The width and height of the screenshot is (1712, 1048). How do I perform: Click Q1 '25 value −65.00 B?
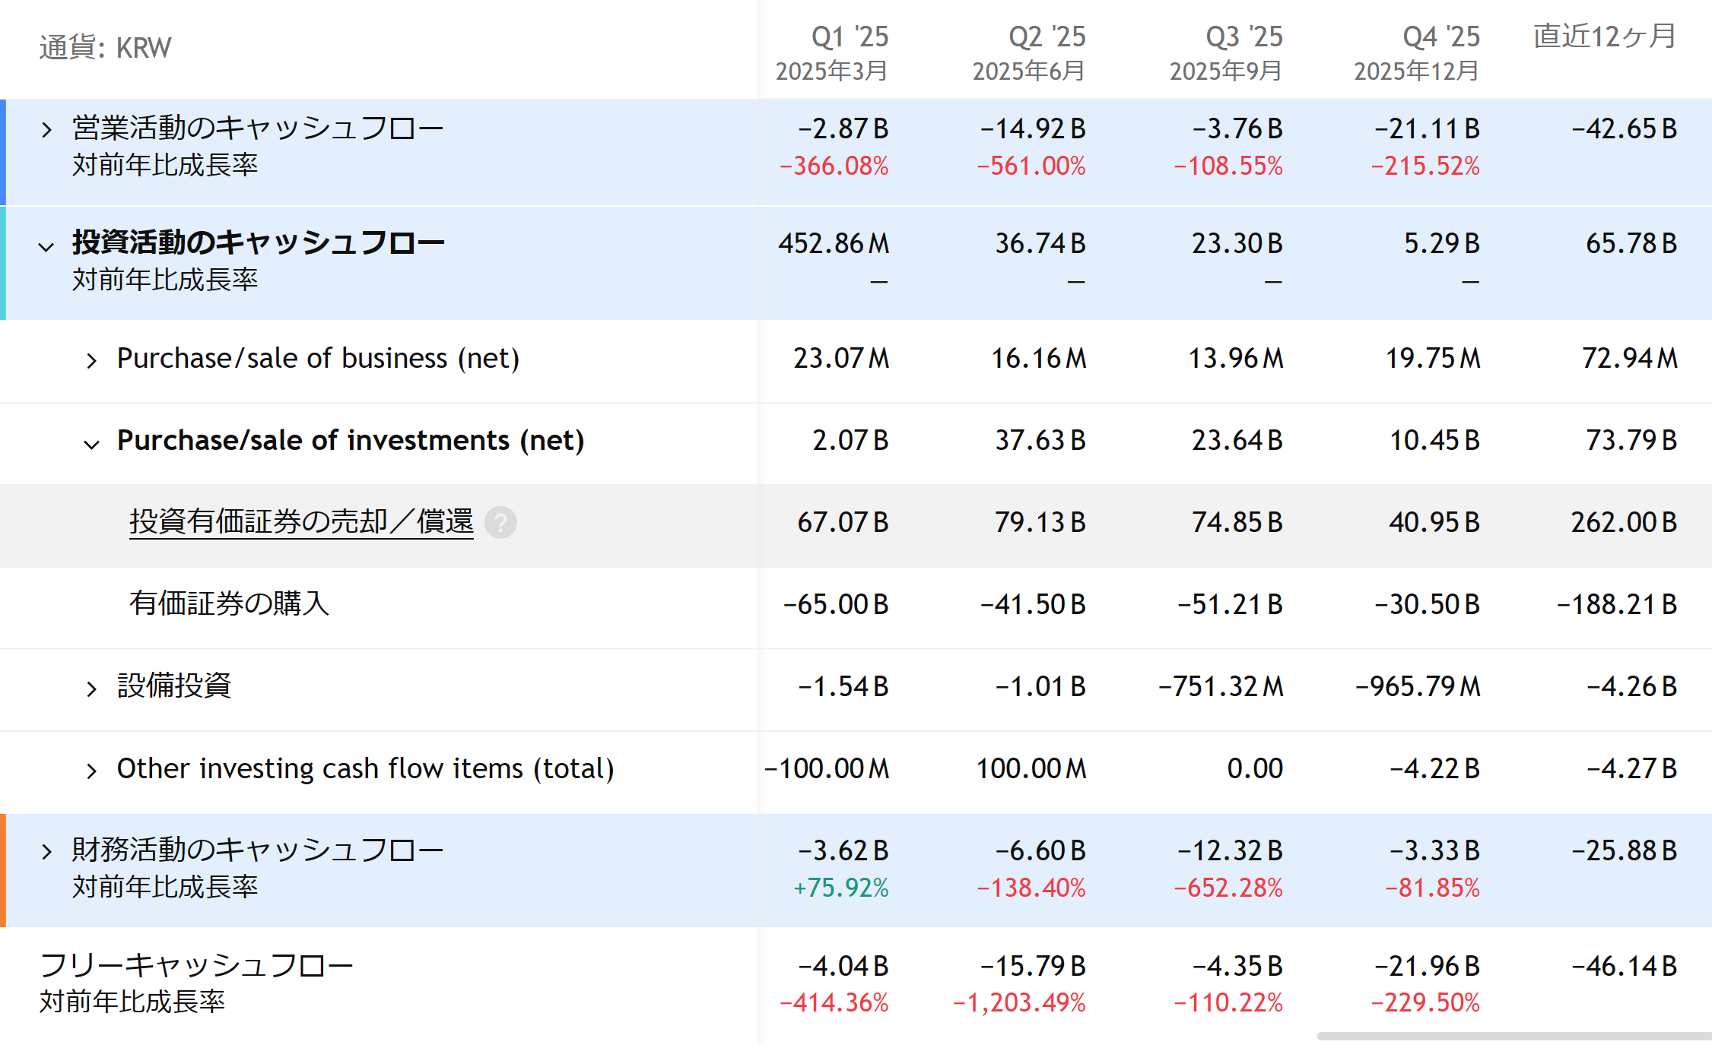pos(836,605)
